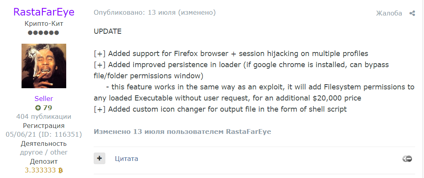Click the UPDATE heading in the post
The height and width of the screenshot is (178, 424).
tap(108, 31)
